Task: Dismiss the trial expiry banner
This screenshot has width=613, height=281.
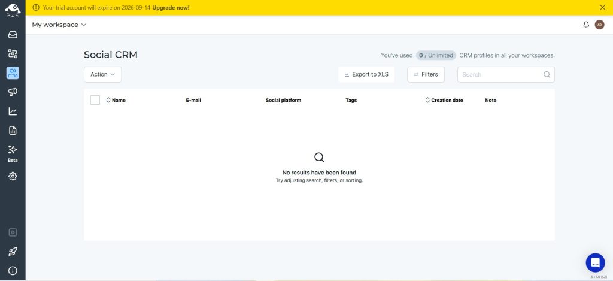Action: click(602, 7)
